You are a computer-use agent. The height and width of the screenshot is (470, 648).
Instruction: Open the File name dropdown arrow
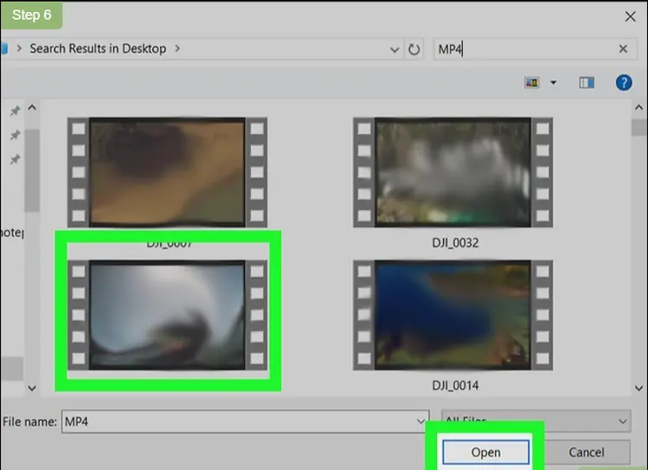point(421,422)
